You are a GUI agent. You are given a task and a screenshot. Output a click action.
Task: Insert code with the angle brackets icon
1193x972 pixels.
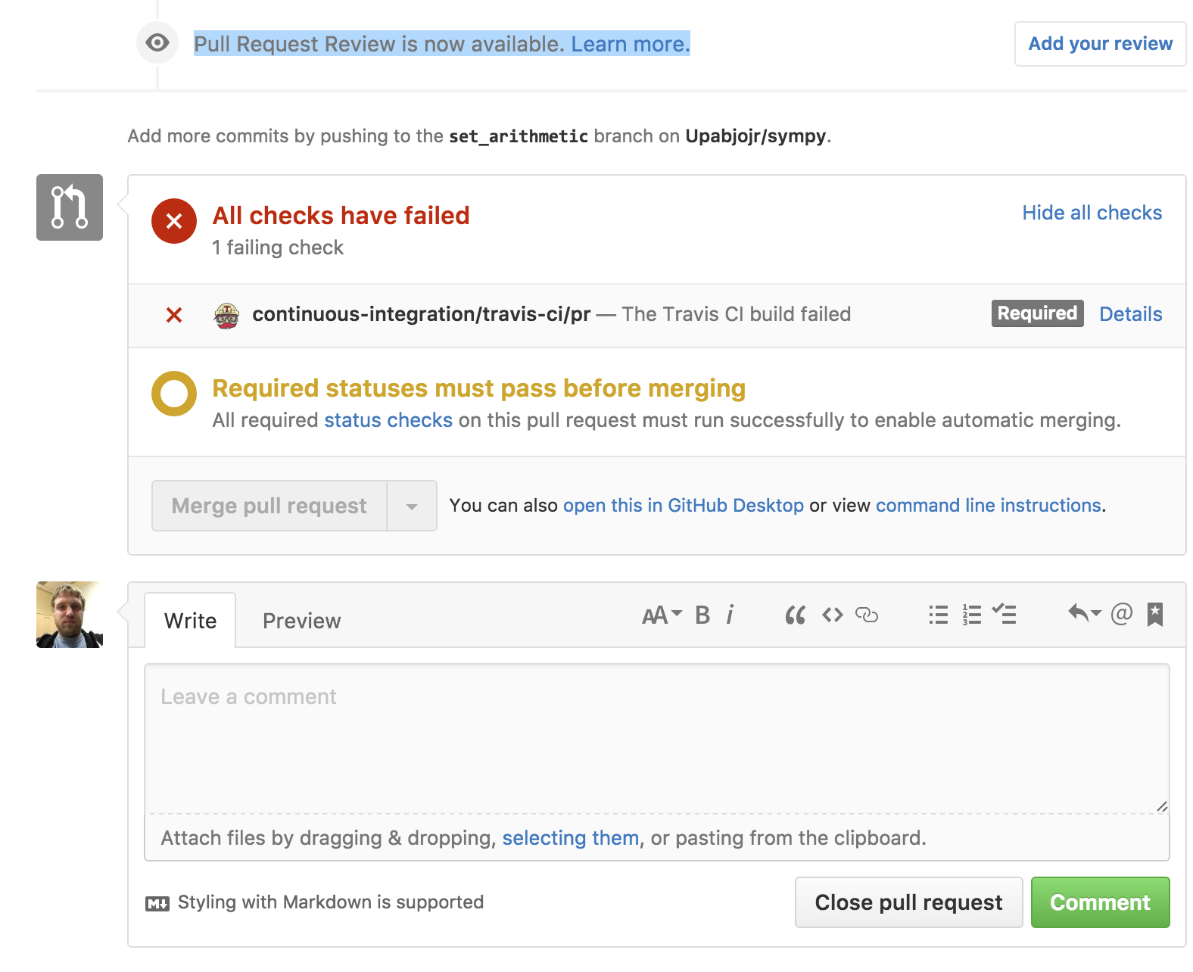pyautogui.click(x=833, y=615)
